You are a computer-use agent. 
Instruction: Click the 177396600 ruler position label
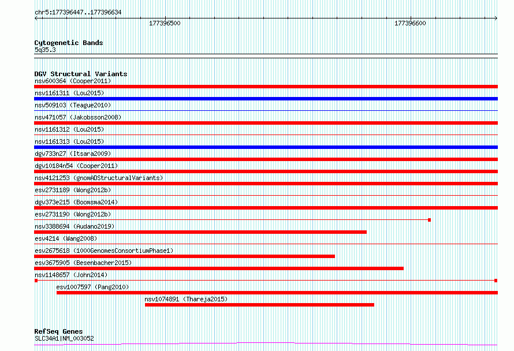[x=410, y=23]
